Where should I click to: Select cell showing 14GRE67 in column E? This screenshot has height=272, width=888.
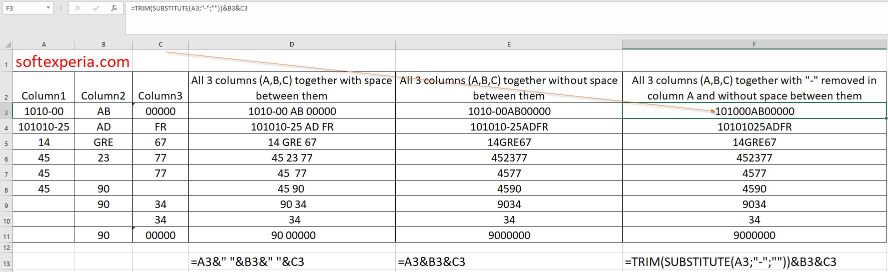click(509, 142)
